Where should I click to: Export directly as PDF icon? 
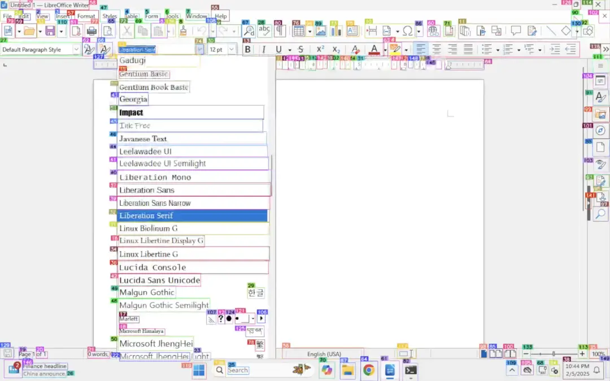coord(76,31)
